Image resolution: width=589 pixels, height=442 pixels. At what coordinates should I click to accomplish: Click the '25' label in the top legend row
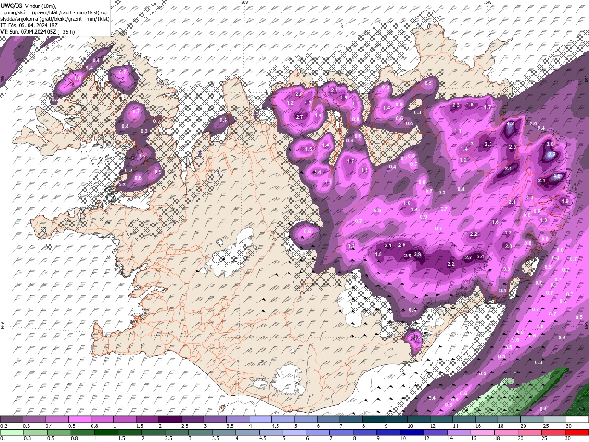coord(546,426)
